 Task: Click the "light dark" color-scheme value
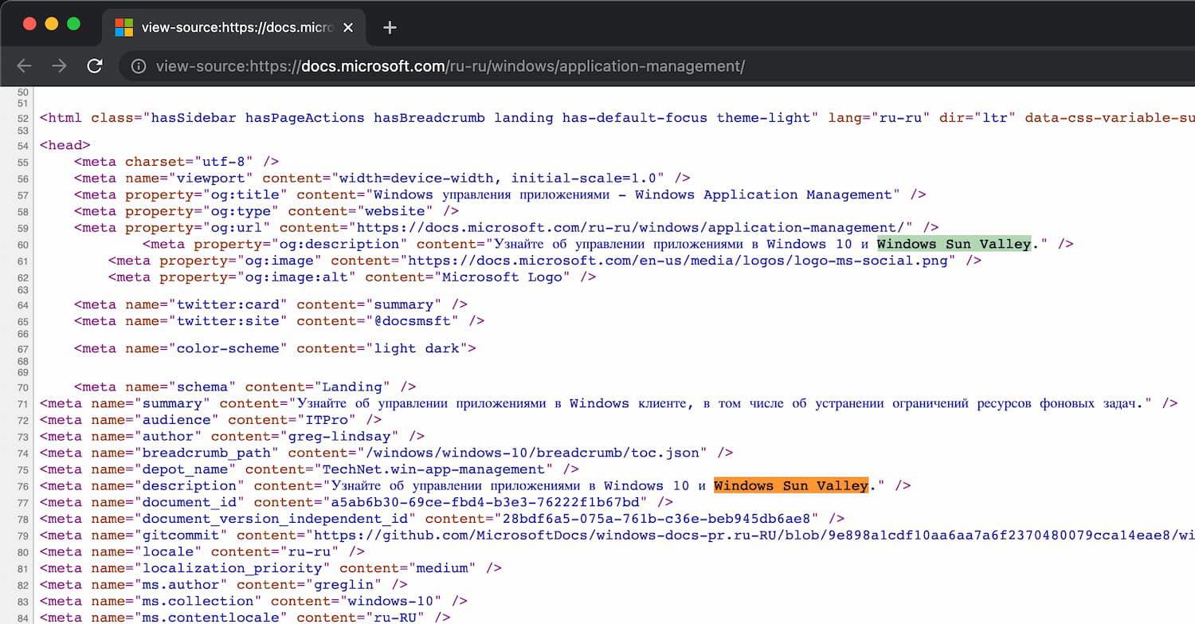pyautogui.click(x=416, y=348)
